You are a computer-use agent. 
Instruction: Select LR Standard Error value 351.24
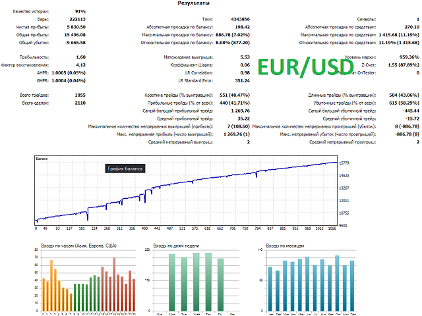click(242, 80)
